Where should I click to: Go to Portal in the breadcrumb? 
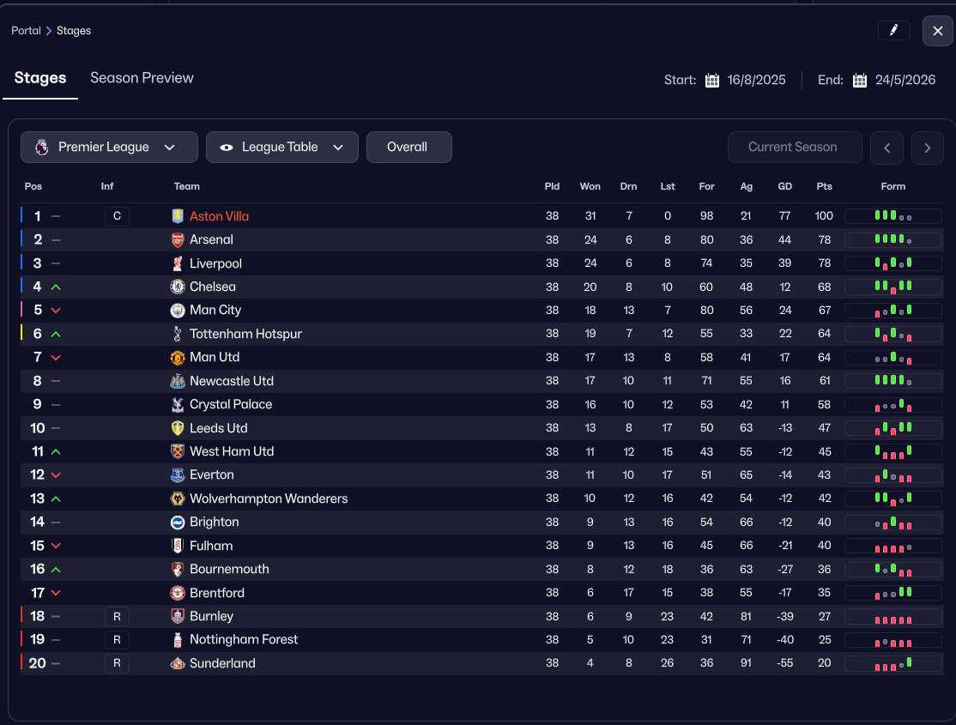coord(26,31)
